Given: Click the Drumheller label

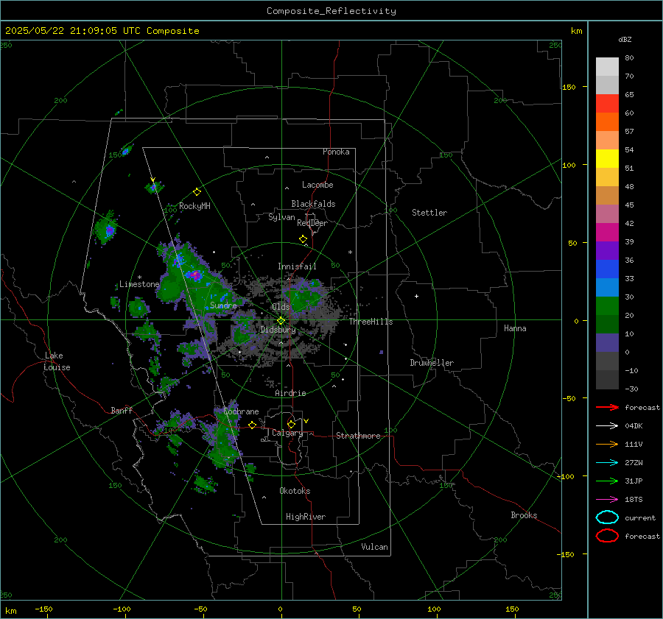Looking at the screenshot, I should 432,363.
